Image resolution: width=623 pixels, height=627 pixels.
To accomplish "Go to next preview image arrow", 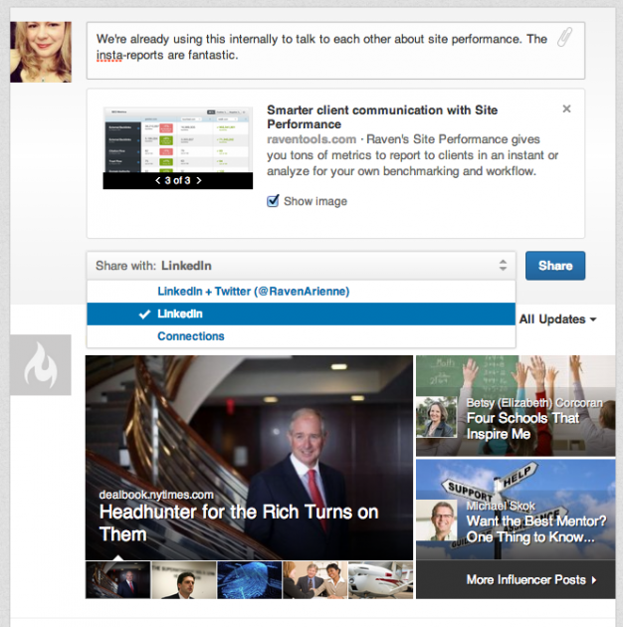I will [199, 180].
